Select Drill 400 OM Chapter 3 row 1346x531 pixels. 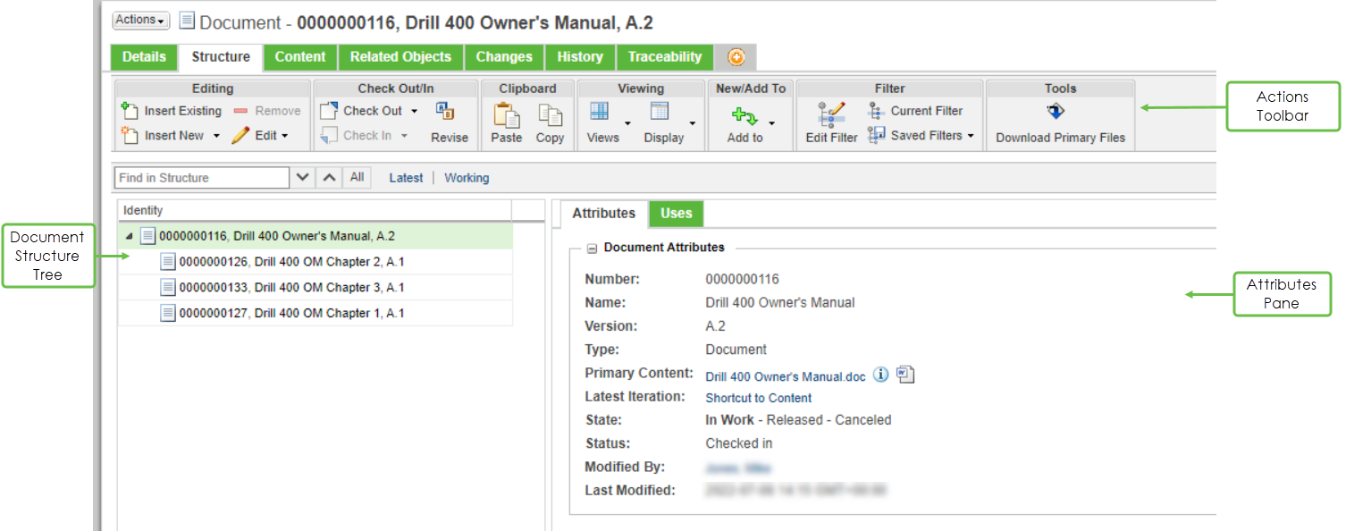[315, 287]
